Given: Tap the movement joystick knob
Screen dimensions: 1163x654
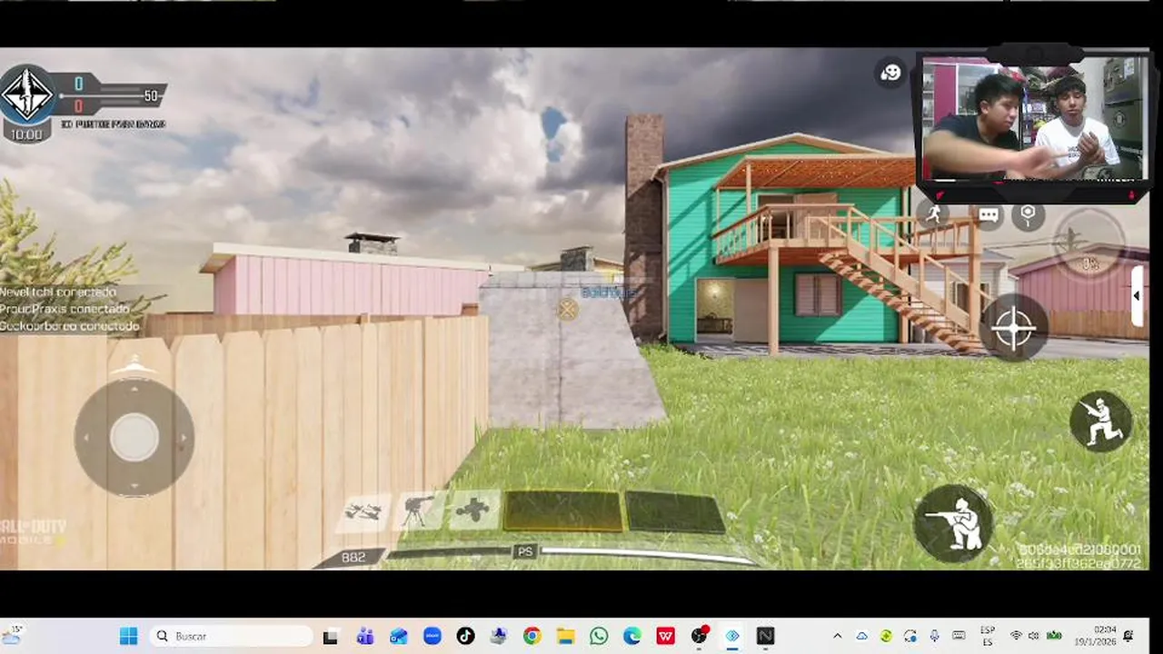Looking at the screenshot, I should pos(134,438).
